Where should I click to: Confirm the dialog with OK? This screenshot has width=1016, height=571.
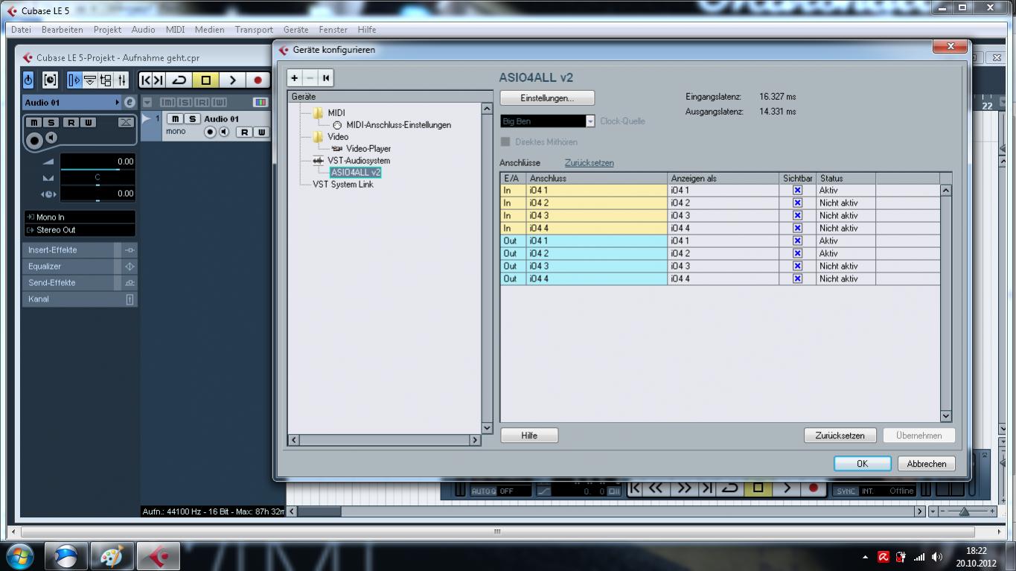click(862, 464)
